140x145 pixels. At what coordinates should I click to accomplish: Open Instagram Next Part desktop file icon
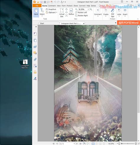(x=25, y=64)
